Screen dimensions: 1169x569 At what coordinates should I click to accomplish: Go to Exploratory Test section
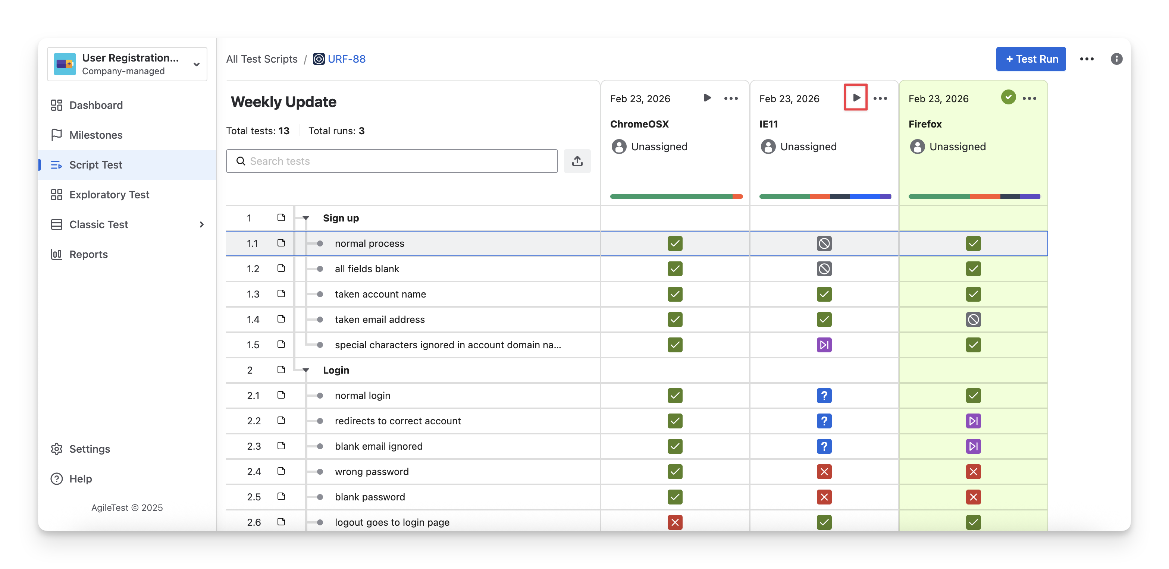click(109, 195)
